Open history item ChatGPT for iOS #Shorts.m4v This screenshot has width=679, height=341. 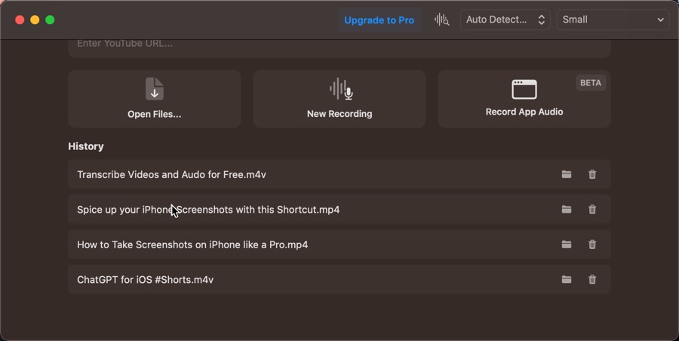(339, 279)
